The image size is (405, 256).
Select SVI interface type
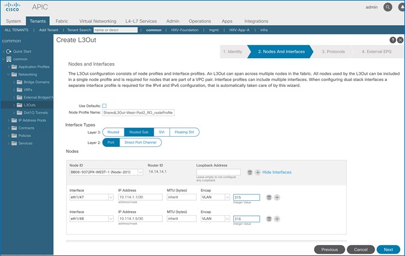click(162, 132)
